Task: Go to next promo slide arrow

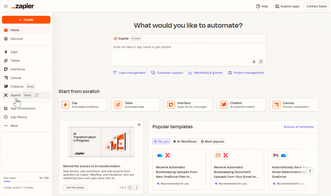Action: coord(136,188)
